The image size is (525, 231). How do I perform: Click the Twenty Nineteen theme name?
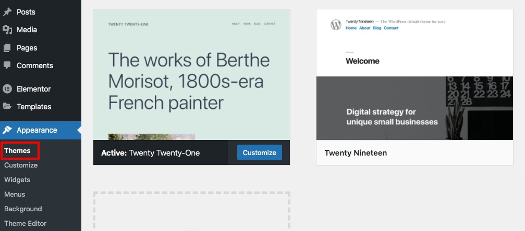[x=356, y=153]
